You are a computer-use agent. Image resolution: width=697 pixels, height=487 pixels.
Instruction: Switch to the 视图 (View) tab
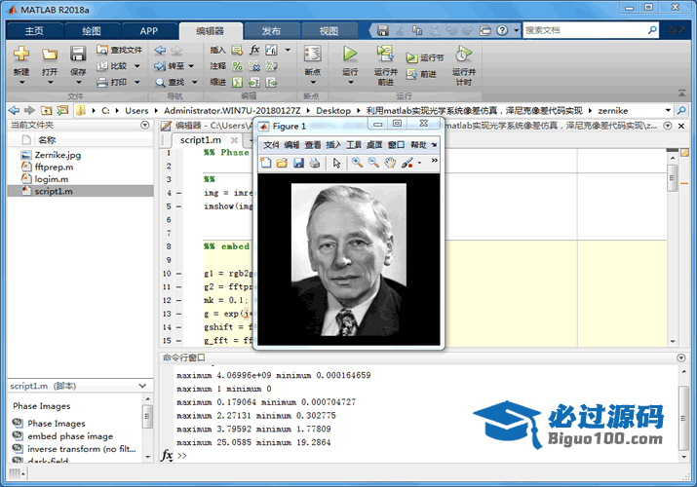point(329,30)
